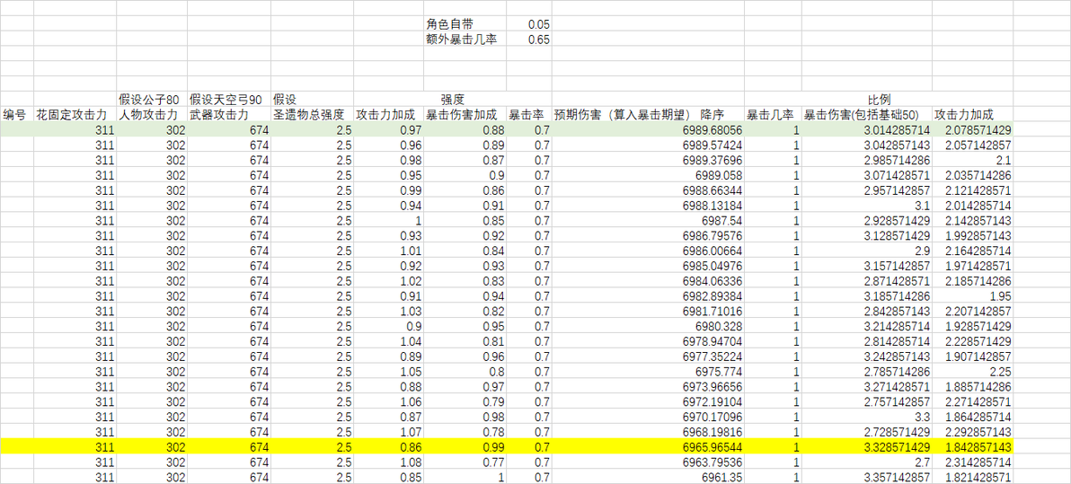1071x484 pixels.
Task: Select the cell 6989.57424
Action: coord(648,145)
